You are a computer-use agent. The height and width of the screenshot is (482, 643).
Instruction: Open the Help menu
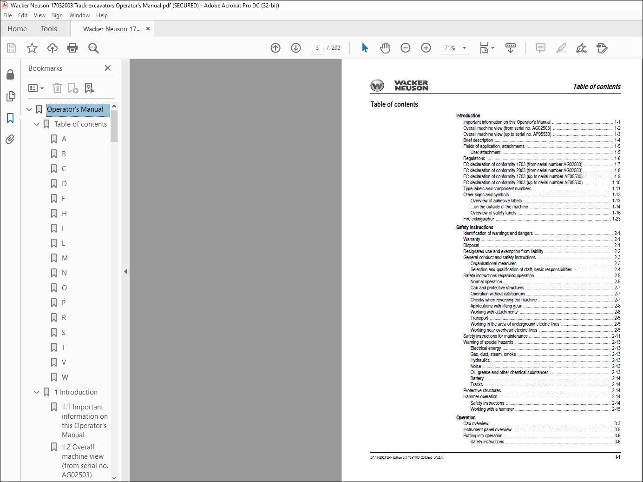coord(102,15)
